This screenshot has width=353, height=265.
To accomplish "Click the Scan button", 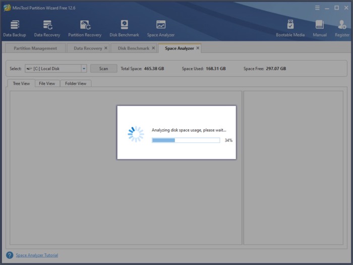I will 103,69.
